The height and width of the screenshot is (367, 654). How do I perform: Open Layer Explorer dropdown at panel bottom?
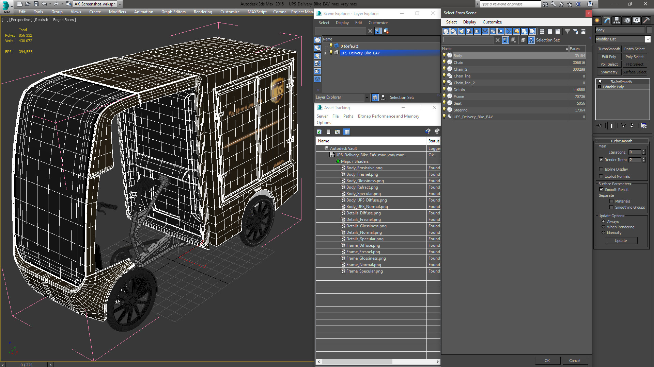click(x=367, y=98)
